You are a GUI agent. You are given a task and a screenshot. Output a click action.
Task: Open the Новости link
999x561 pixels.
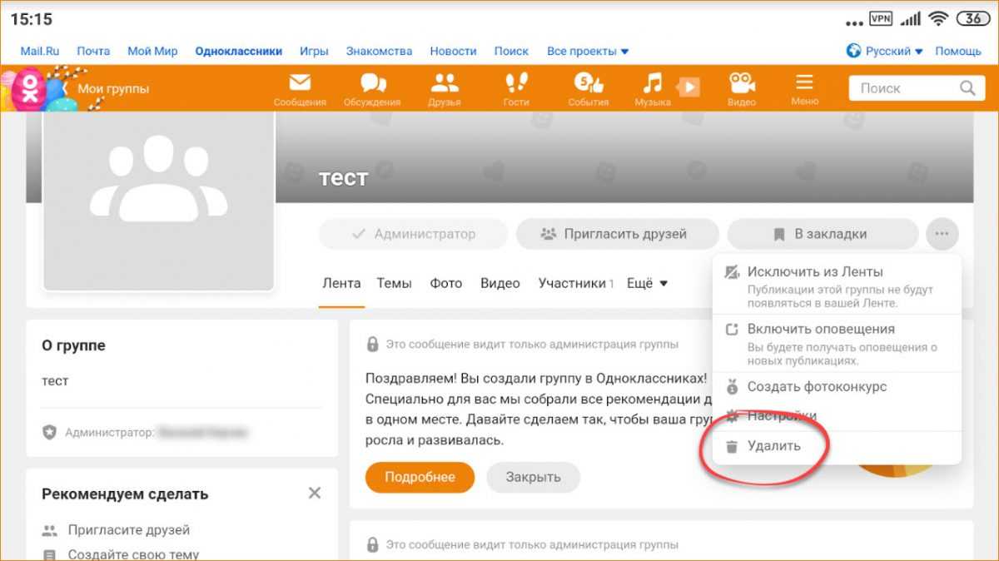point(453,51)
